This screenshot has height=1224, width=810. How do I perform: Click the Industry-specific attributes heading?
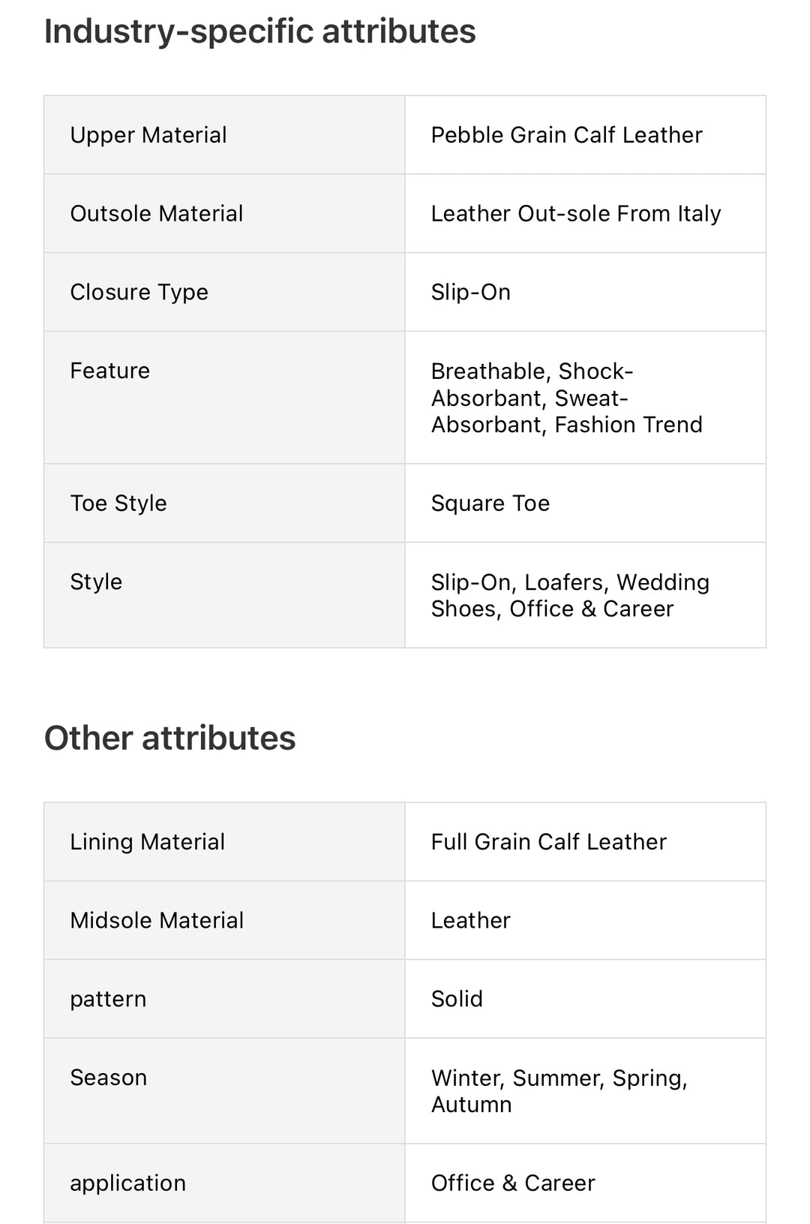259,32
